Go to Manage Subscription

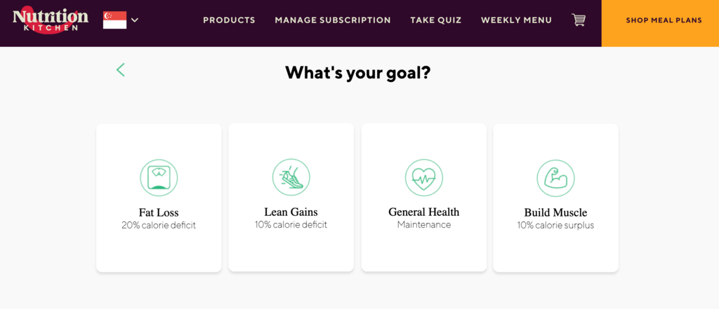click(333, 20)
